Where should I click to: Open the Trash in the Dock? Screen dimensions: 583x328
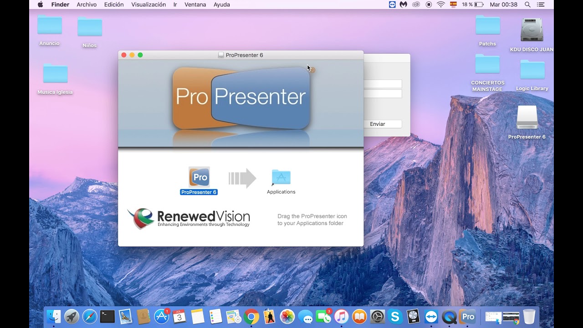pyautogui.click(x=529, y=316)
